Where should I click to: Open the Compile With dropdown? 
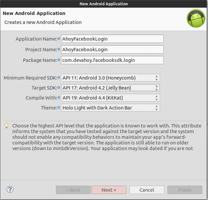click(x=110, y=98)
